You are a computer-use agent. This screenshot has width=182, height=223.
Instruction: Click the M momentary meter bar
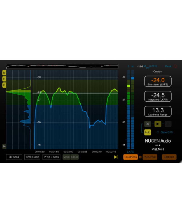point(133,109)
